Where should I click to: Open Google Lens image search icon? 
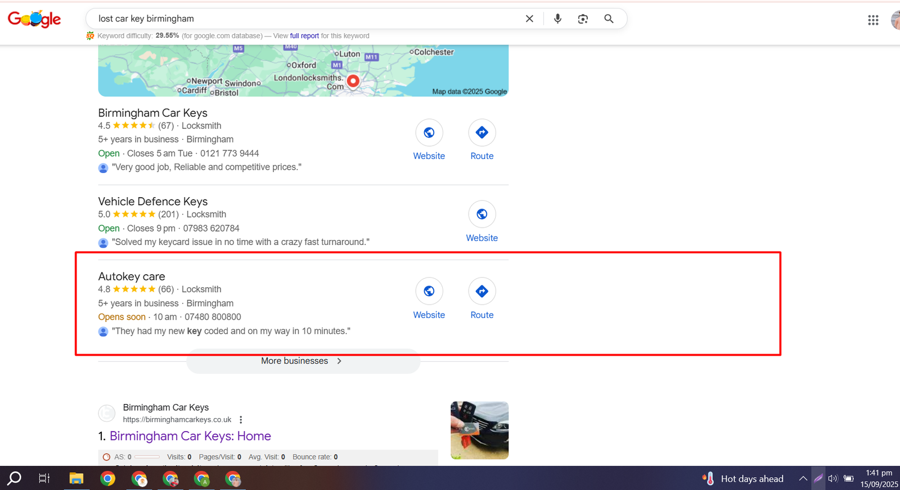tap(583, 19)
